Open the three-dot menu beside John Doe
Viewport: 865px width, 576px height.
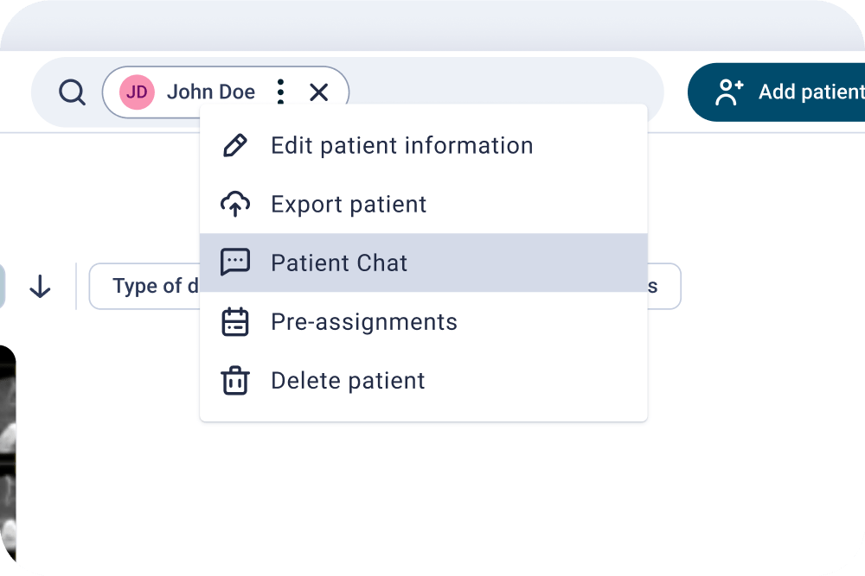click(281, 92)
